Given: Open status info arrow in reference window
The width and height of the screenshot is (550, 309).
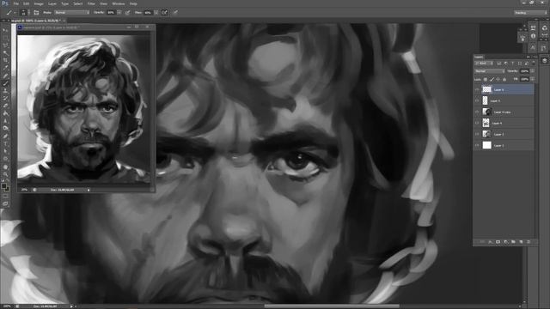Looking at the screenshot, I should [x=89, y=190].
